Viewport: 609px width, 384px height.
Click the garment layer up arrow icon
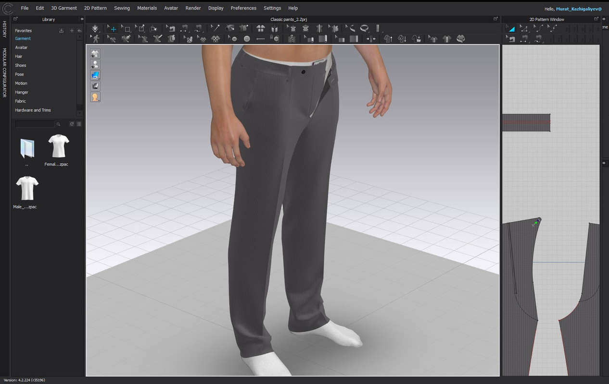388,38
